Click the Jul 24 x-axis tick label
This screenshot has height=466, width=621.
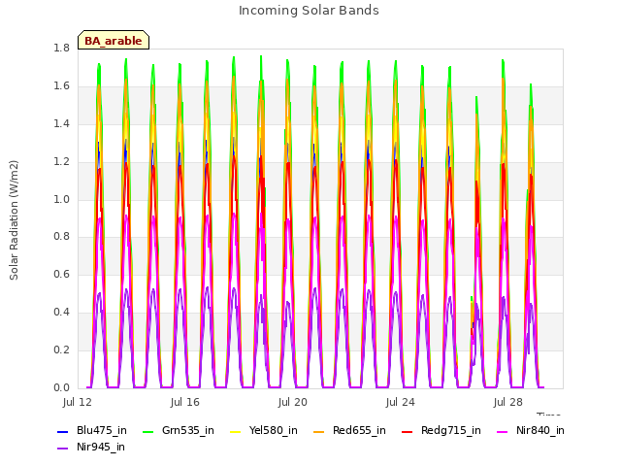(401, 402)
